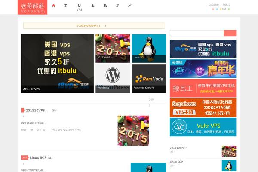This screenshot has height=172, width=258.
Task: Click into the sidebar search field
Action: click(x=197, y=33)
